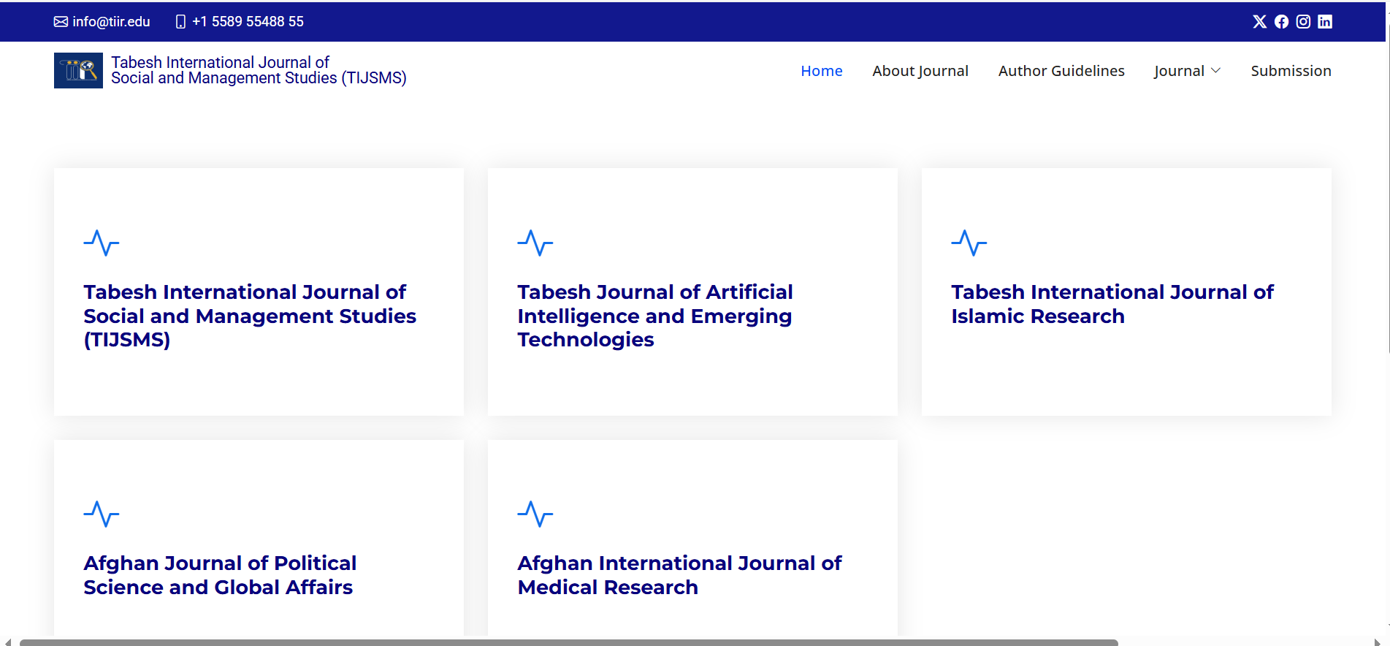The width and height of the screenshot is (1390, 646).
Task: Click the horizontal scrollbar left arrow
Action: click(x=8, y=642)
